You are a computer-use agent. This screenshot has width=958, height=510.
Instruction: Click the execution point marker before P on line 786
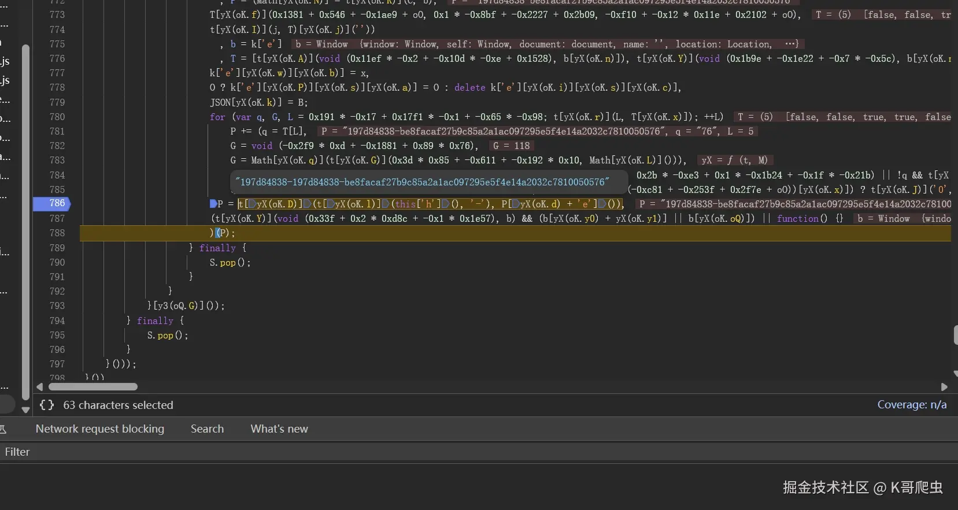[213, 203]
